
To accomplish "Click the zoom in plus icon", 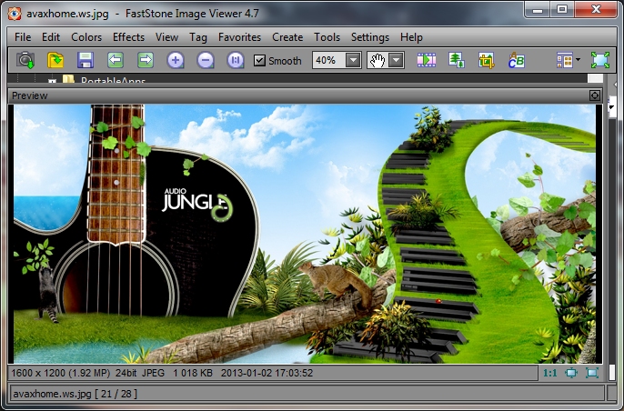I will 176,61.
